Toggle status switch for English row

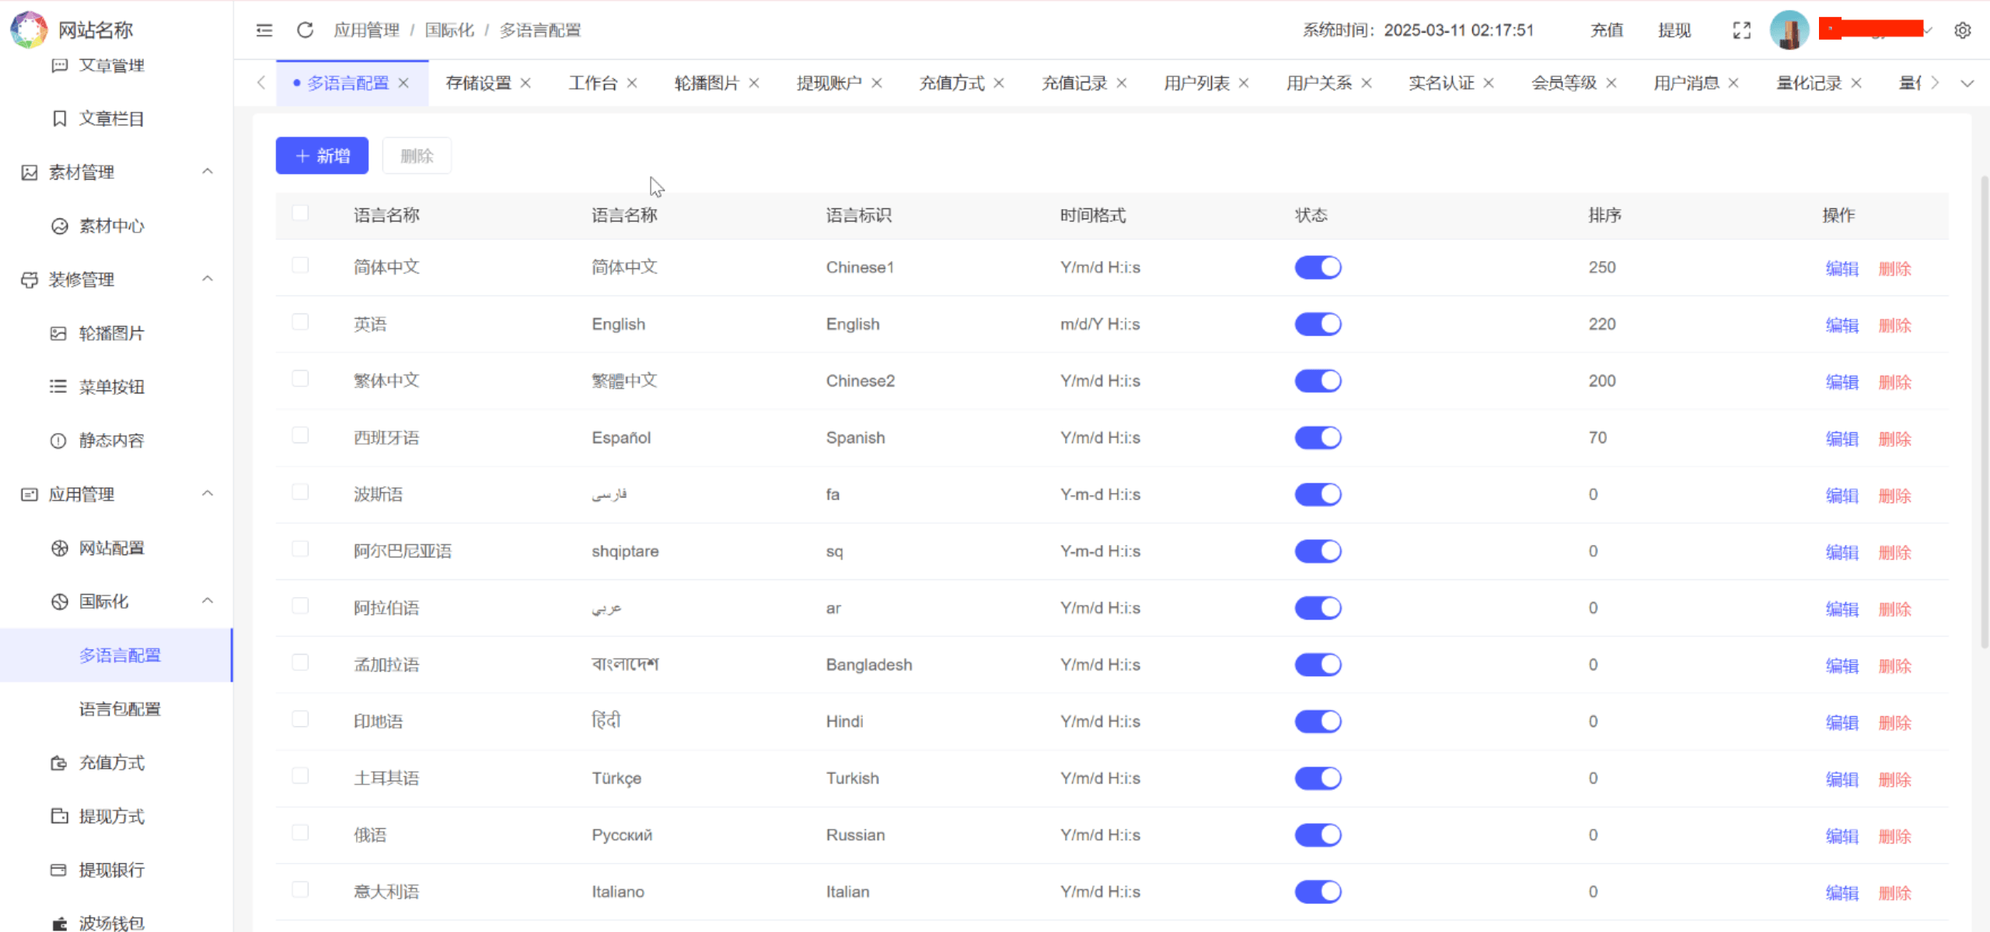point(1318,324)
